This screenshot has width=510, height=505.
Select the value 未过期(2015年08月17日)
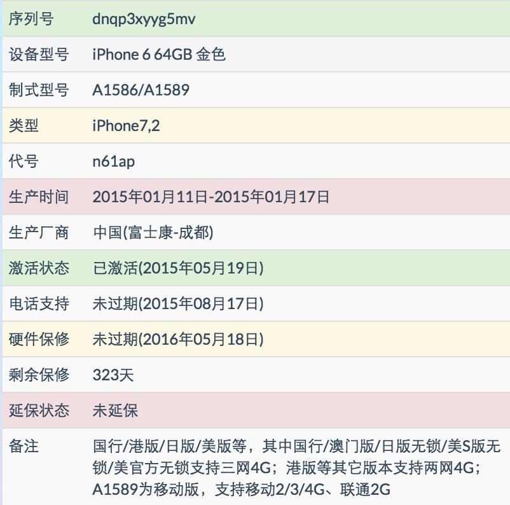click(178, 303)
